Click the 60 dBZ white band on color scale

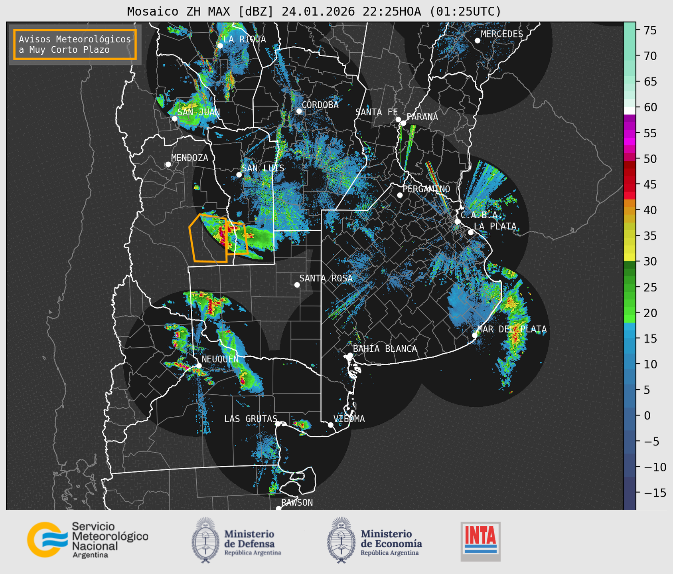click(x=630, y=110)
